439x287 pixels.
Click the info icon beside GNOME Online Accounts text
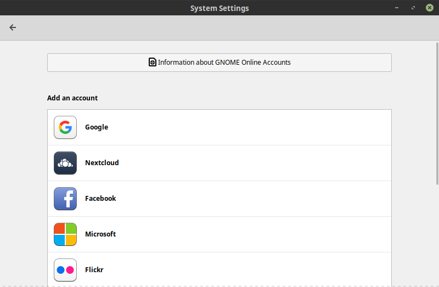pos(153,62)
